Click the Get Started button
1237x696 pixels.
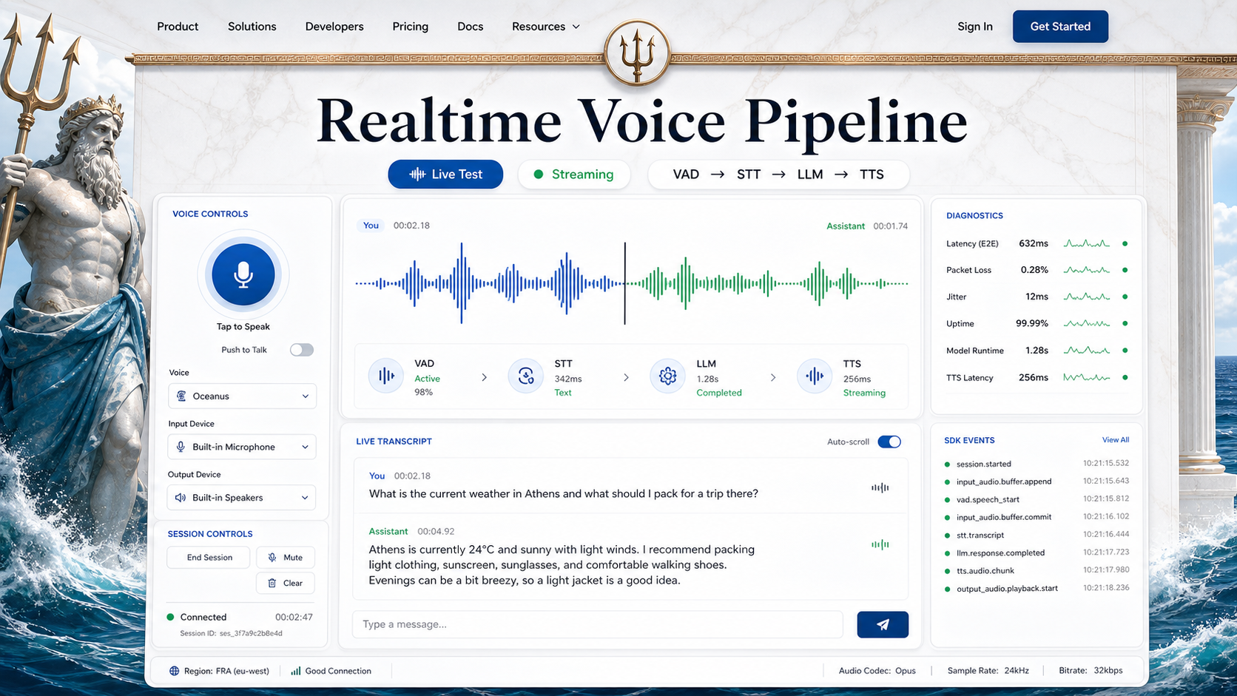[1060, 27]
